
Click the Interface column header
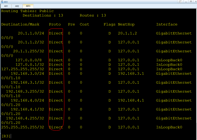(167, 24)
